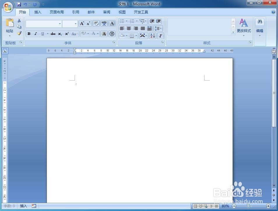This screenshot has width=278, height=211.
Task: Open the 页面布局 ribbon tab
Action: click(57, 12)
